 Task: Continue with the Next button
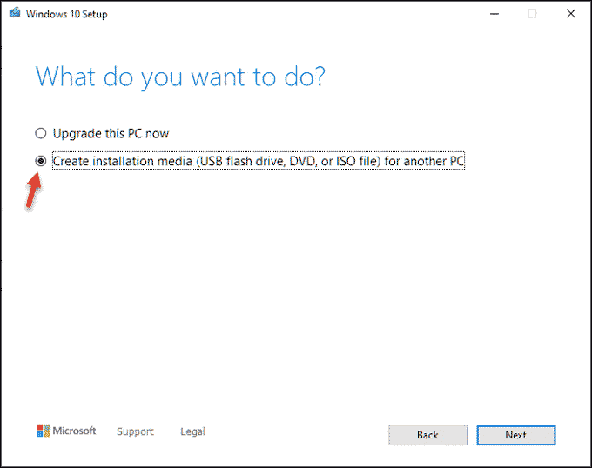516,435
